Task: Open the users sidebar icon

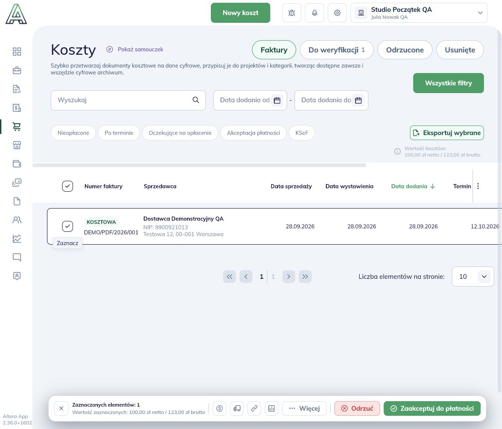Action: [16, 220]
